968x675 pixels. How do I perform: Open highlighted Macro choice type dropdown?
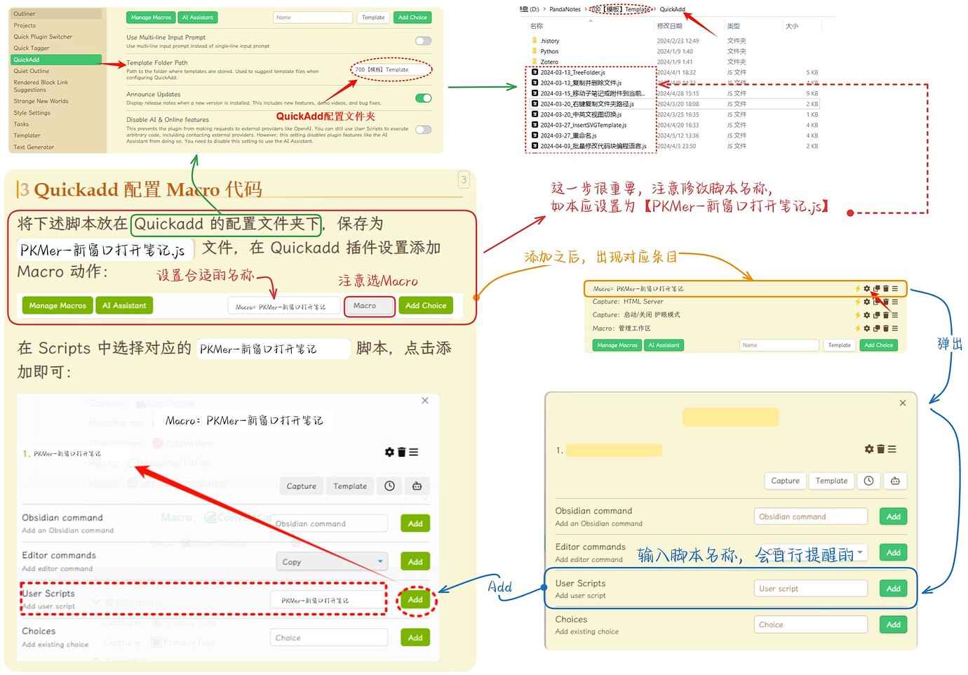click(369, 306)
